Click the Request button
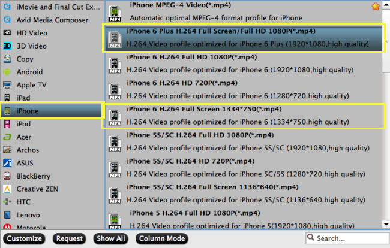The image size is (390, 248). [70, 238]
